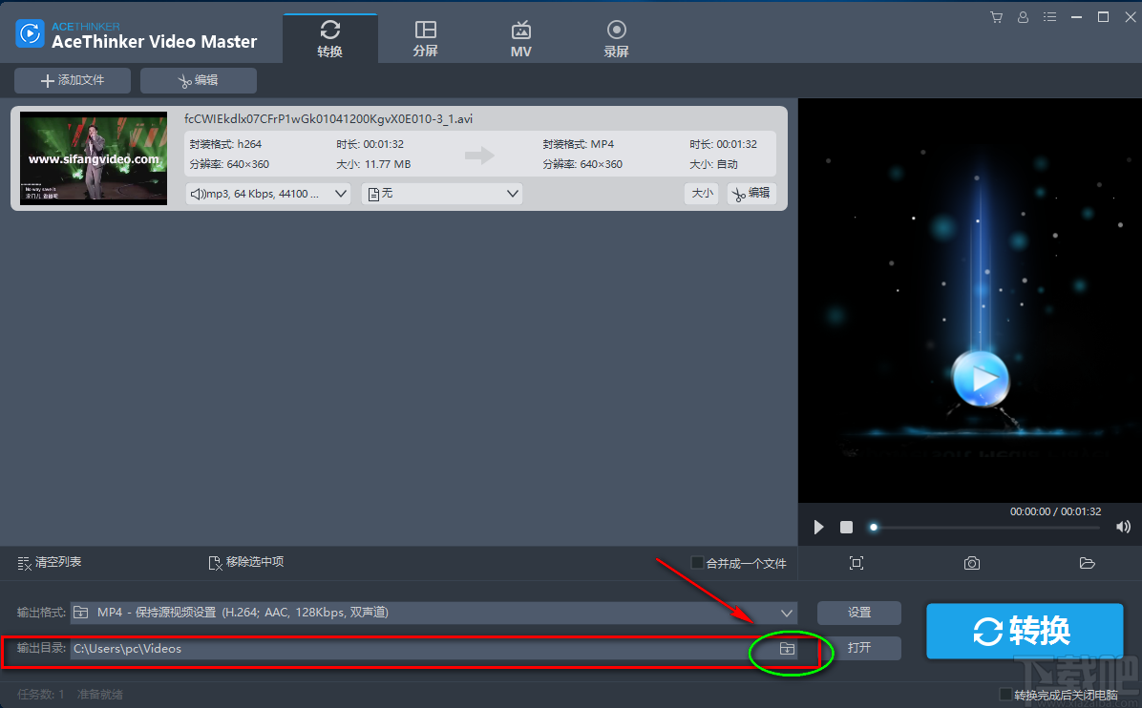Click the playback progress slider

(x=874, y=526)
